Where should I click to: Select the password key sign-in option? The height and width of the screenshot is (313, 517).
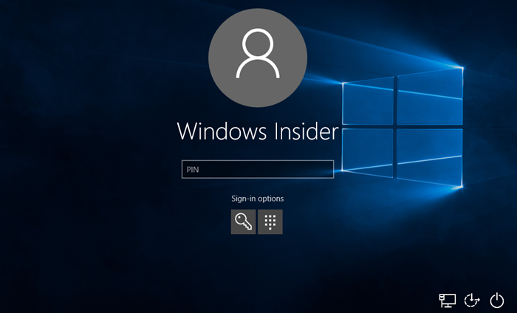coord(243,221)
